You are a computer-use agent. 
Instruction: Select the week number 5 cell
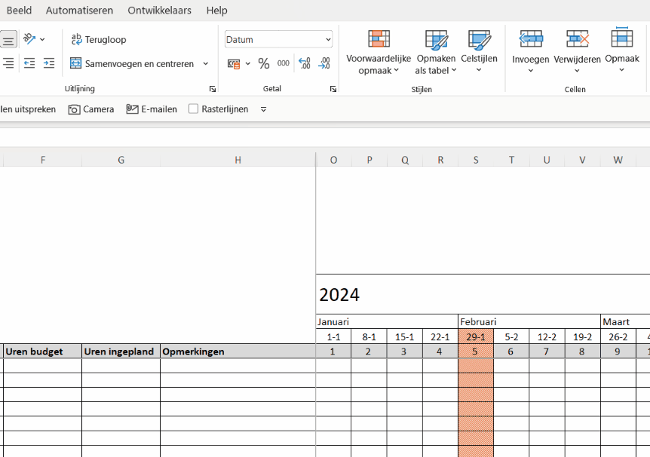pos(476,351)
